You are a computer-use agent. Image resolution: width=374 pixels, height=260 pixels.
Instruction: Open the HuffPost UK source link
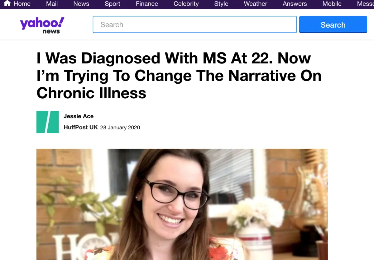81,127
